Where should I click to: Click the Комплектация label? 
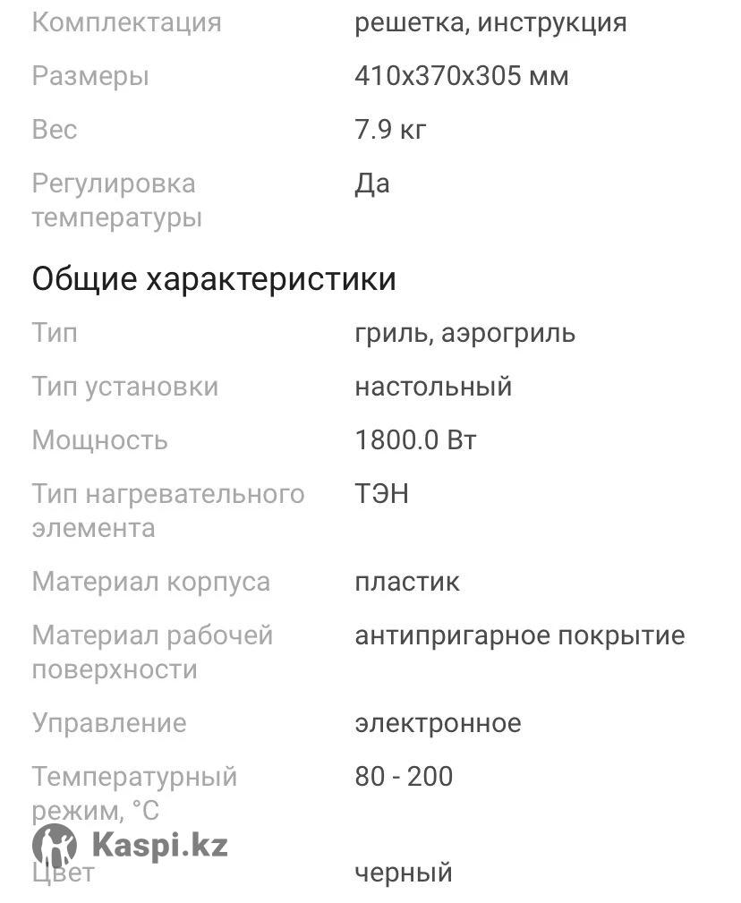tap(126, 22)
